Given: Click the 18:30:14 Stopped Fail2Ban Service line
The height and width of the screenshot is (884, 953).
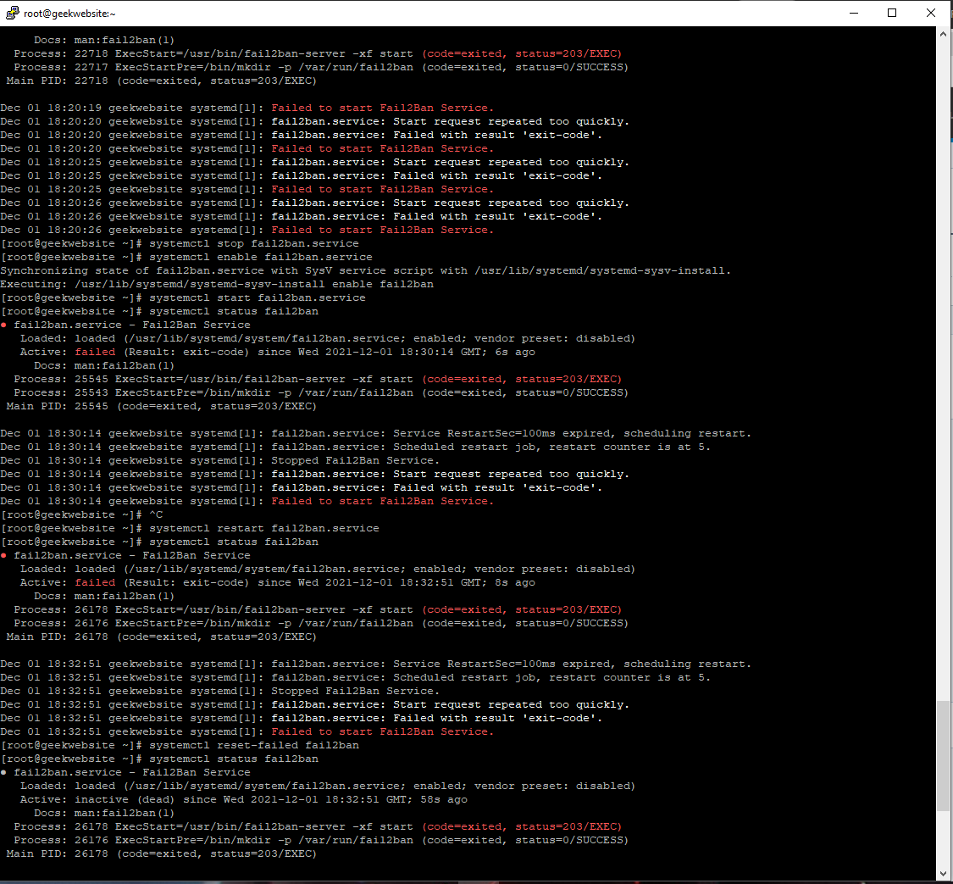Looking at the screenshot, I should point(220,460).
